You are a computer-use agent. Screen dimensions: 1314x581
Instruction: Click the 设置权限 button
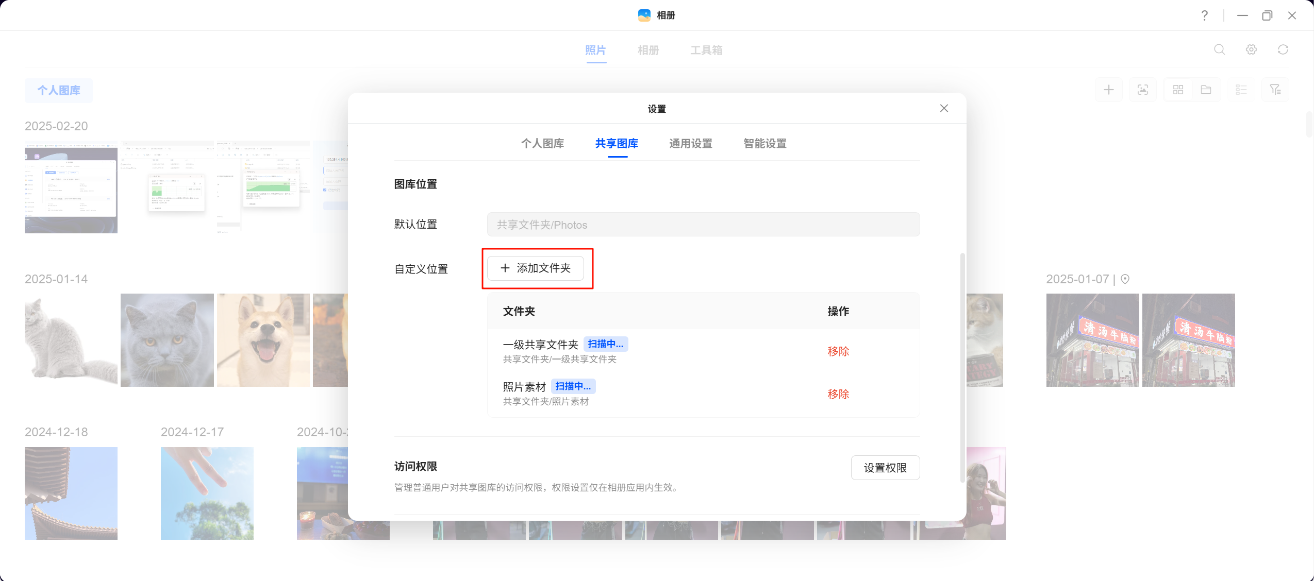tap(885, 468)
